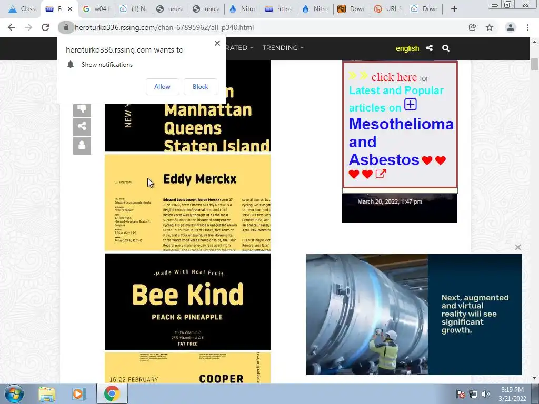View site info lock icon
This screenshot has width=539, height=404.
pos(66,27)
